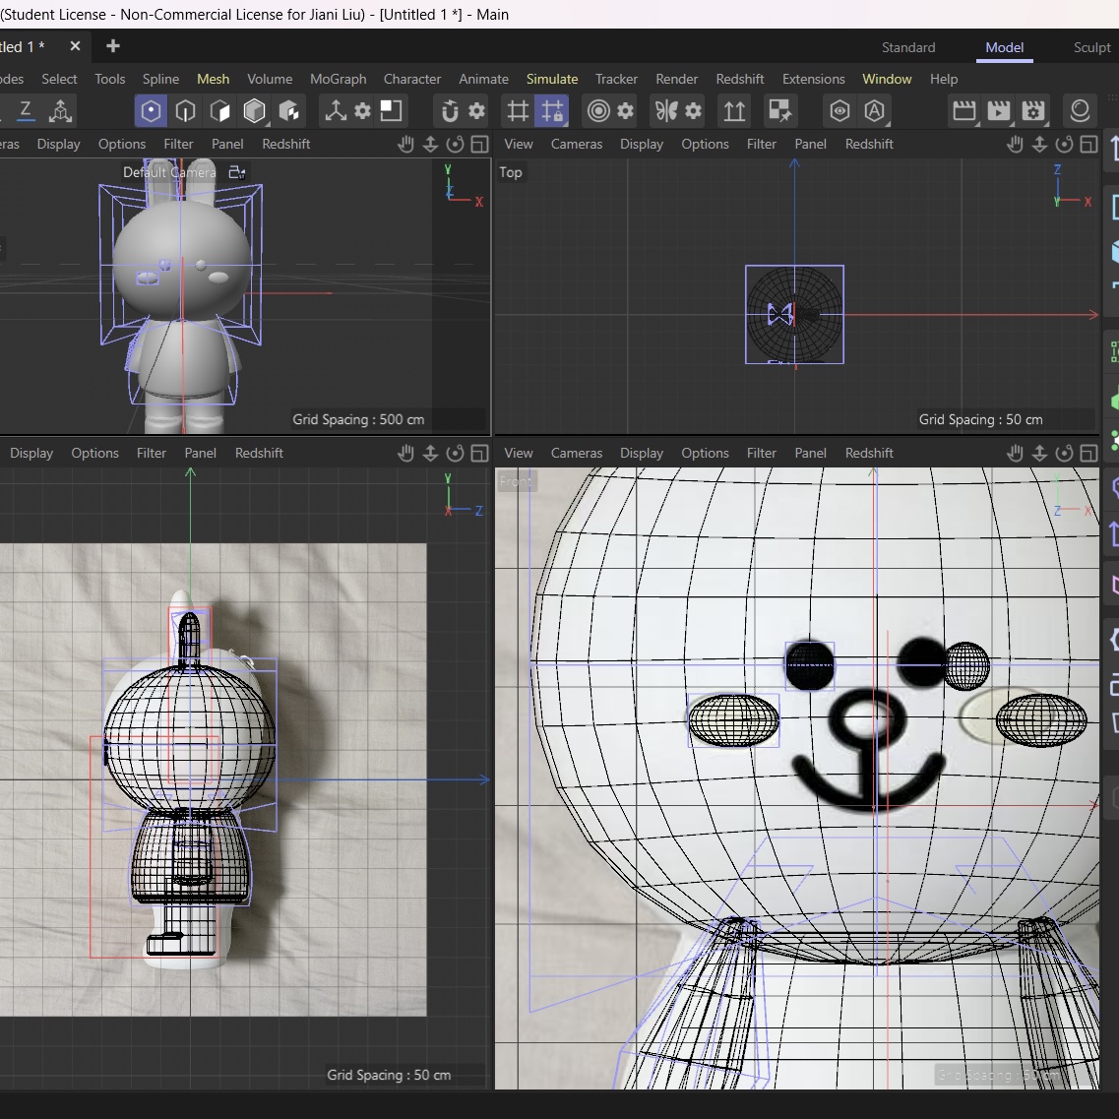Click the 'Grid Spacing : 500 cm' text
Viewport: 1119px width, 1119px height.
pos(358,419)
